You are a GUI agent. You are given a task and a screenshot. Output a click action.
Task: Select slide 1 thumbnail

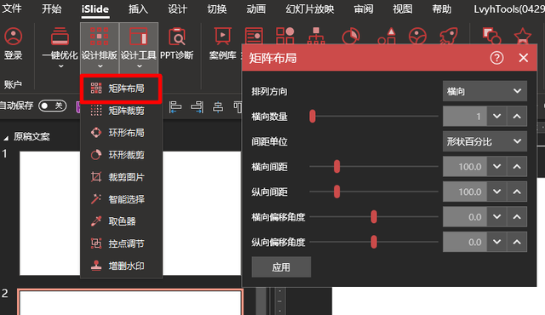[x=130, y=213]
